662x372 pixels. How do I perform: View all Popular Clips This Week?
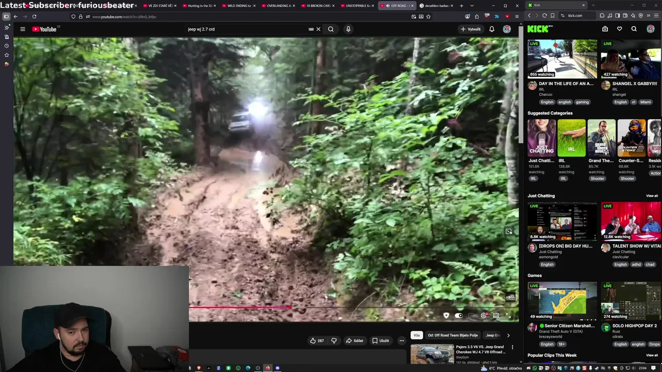click(652, 355)
